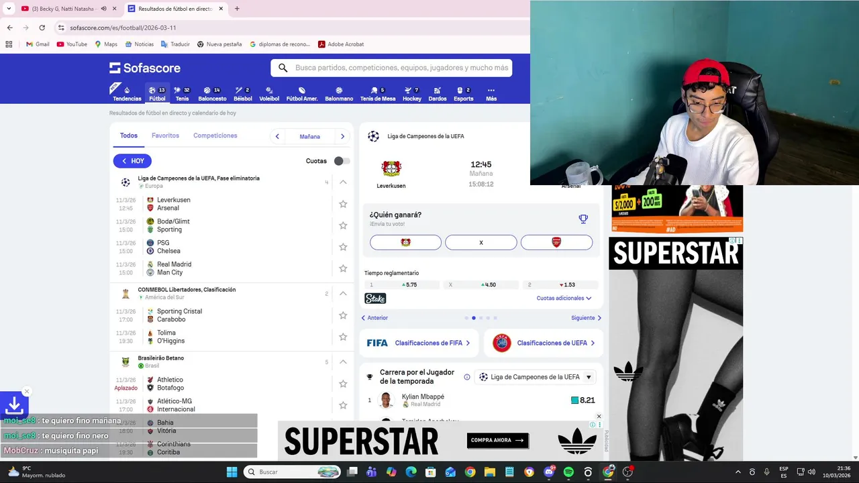The image size is (859, 483).
Task: Open the Maps bookmark
Action: point(106,44)
